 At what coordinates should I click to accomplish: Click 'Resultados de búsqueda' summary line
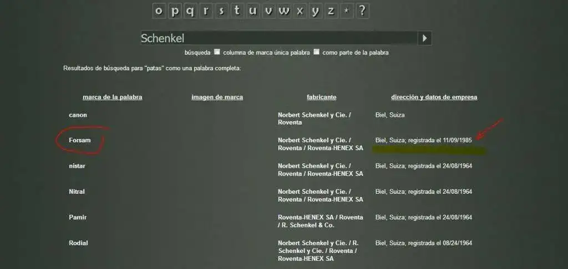pyautogui.click(x=152, y=68)
